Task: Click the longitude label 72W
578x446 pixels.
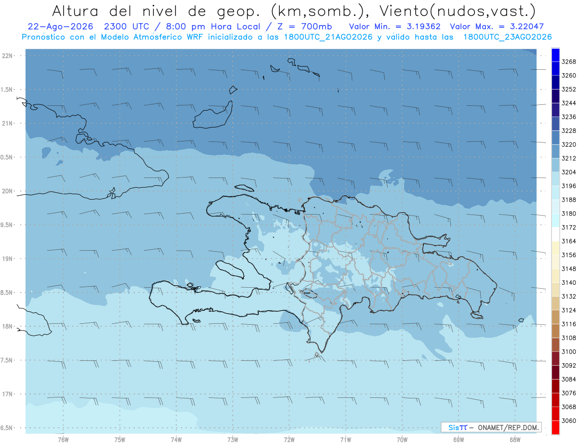Action: pos(289,439)
